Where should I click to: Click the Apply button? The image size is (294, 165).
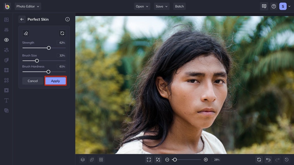click(x=55, y=81)
